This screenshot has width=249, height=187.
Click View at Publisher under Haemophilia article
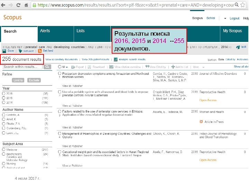(72, 146)
